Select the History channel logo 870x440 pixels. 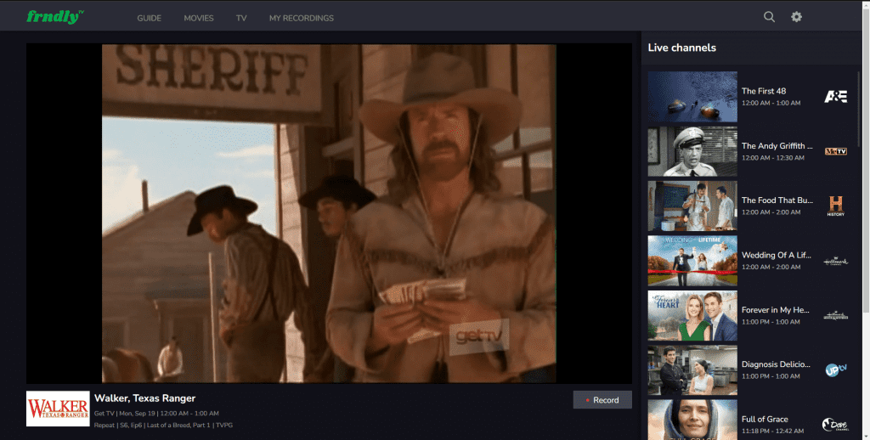pyautogui.click(x=836, y=206)
